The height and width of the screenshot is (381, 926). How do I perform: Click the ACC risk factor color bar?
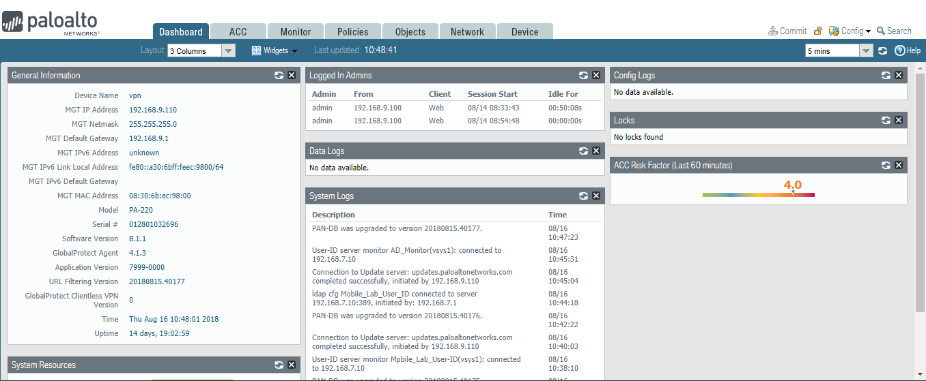tap(758, 195)
